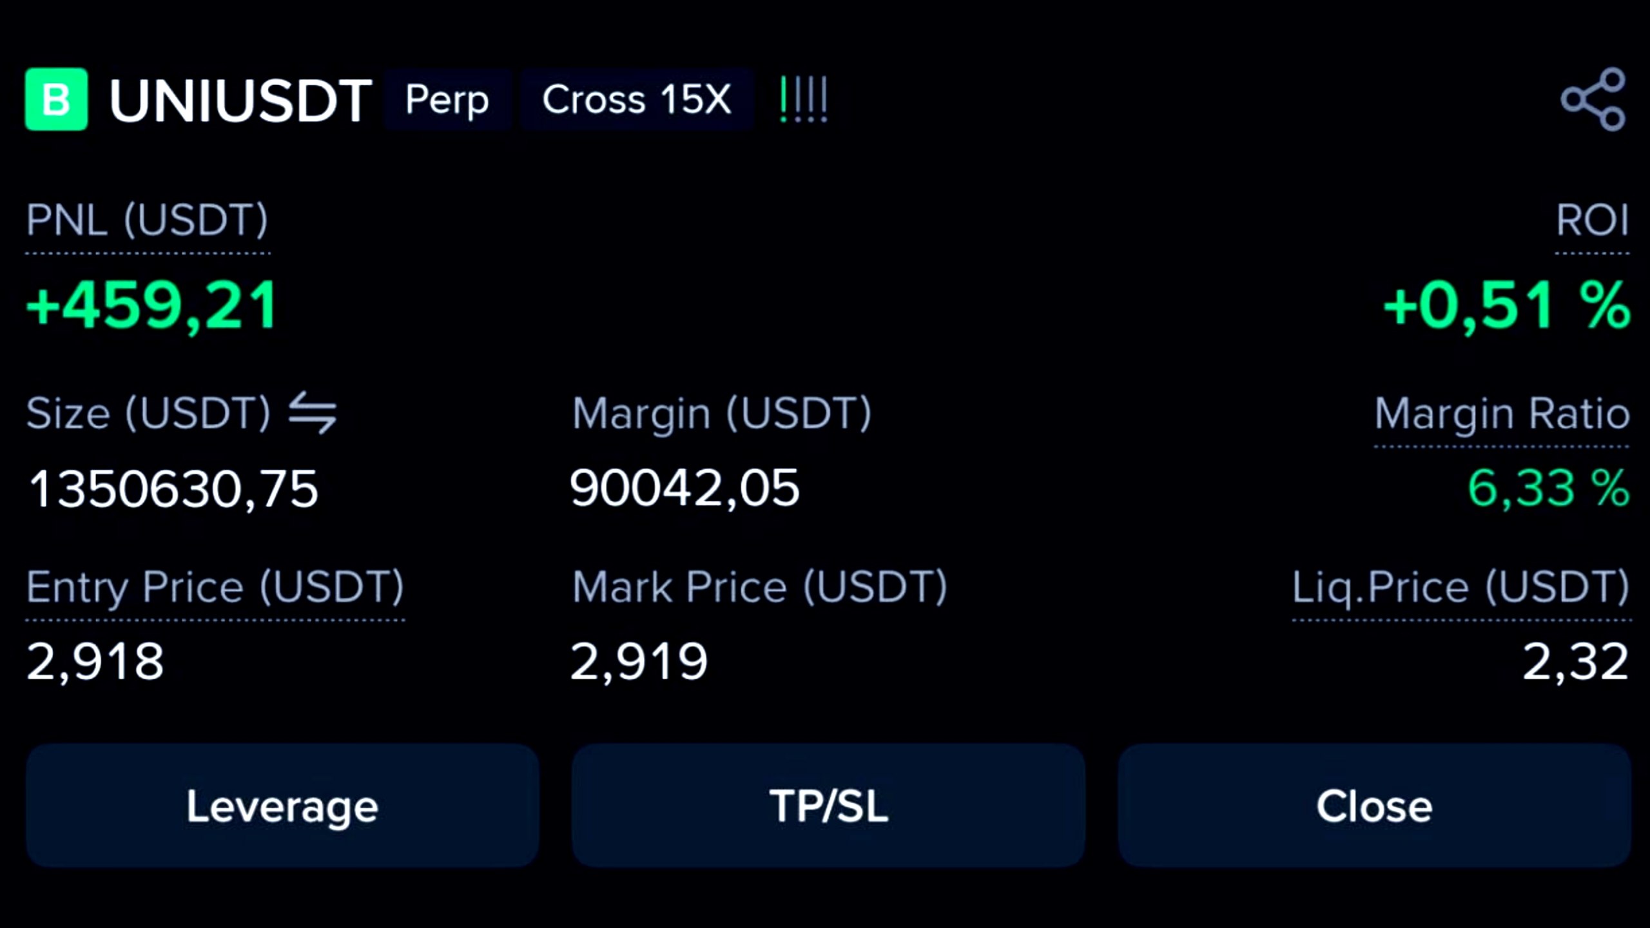
Task: Show the PNL (USDT) label tooltip
Action: pos(147,220)
